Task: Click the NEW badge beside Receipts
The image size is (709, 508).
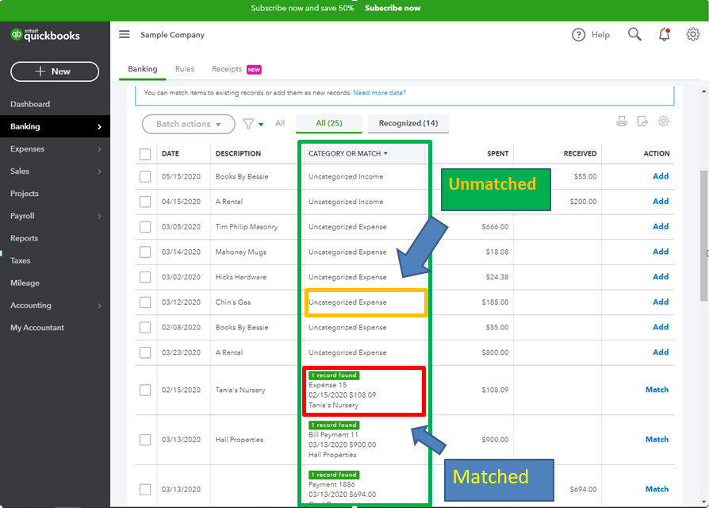Action: (x=254, y=70)
